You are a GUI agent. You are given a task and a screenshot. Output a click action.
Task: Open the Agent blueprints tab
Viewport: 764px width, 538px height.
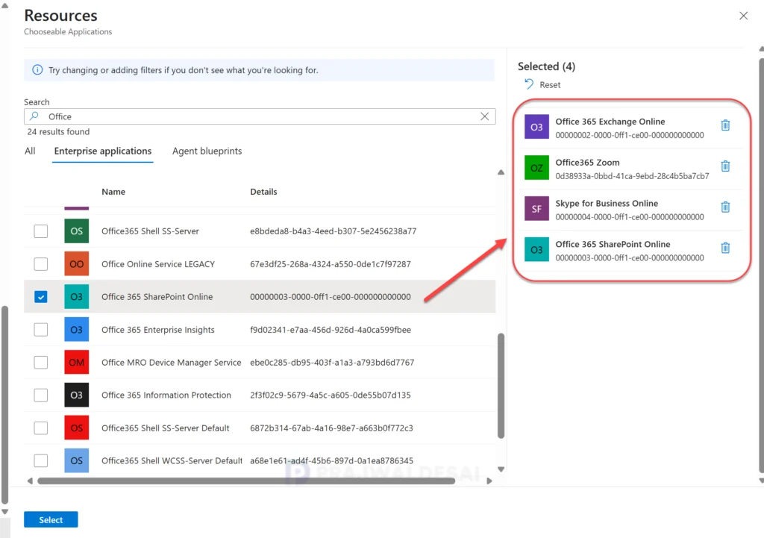point(207,151)
